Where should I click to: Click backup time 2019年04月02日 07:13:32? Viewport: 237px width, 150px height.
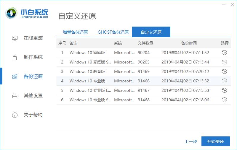pos(185,81)
